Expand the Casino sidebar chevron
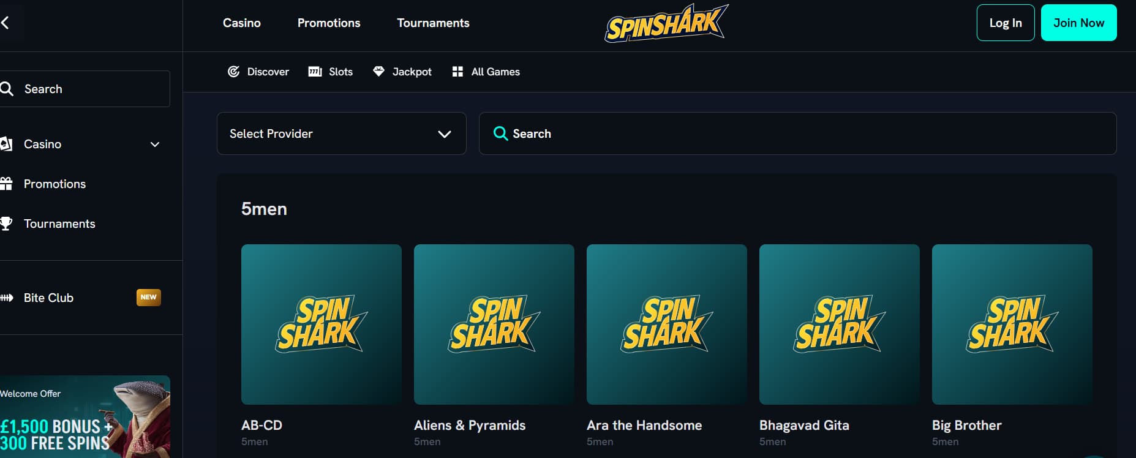The width and height of the screenshot is (1136, 458). tap(155, 145)
